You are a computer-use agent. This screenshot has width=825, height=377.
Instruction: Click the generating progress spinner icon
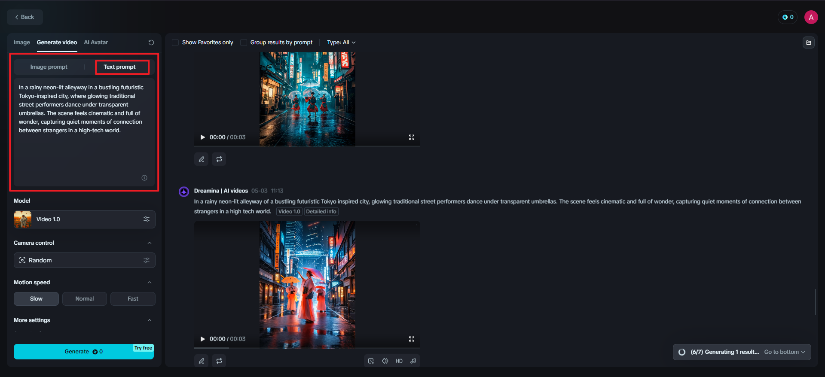(682, 352)
